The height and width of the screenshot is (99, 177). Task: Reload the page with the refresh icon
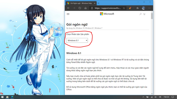click(x=80, y=8)
